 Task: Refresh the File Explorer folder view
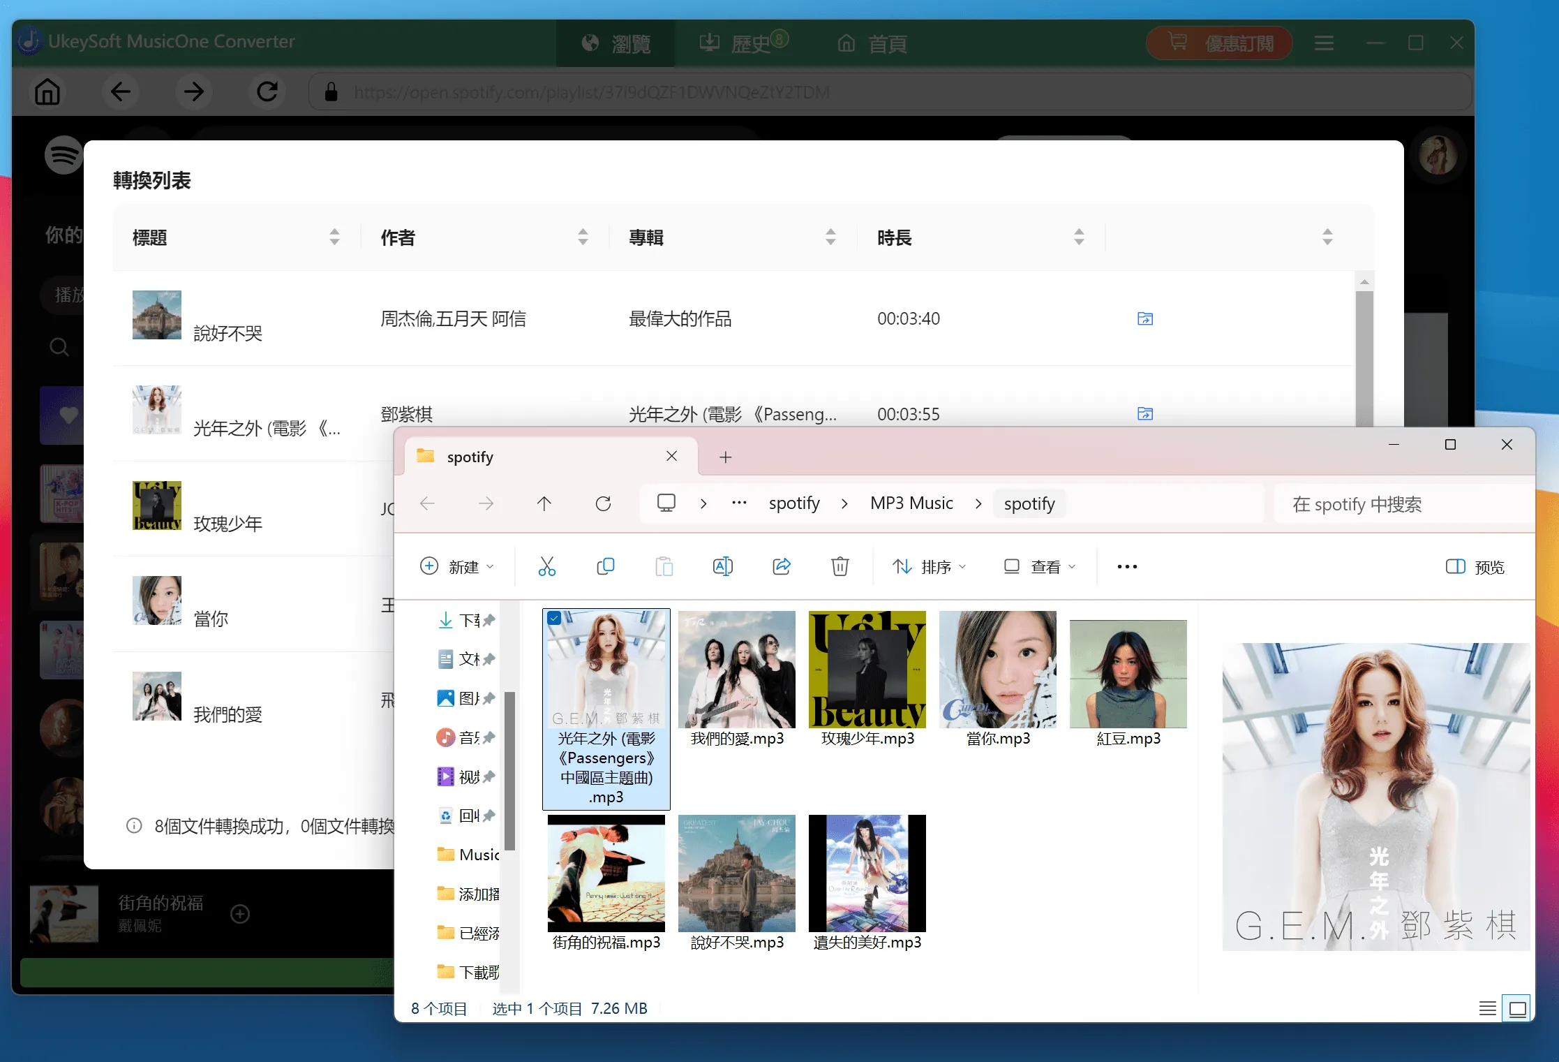click(604, 503)
